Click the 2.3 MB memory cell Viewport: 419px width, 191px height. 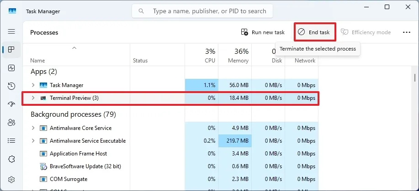tap(235, 179)
